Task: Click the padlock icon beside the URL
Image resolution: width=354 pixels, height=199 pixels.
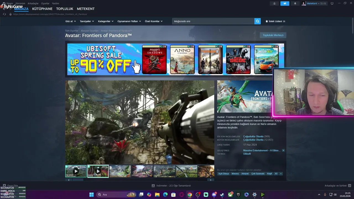Action: pos(11,14)
